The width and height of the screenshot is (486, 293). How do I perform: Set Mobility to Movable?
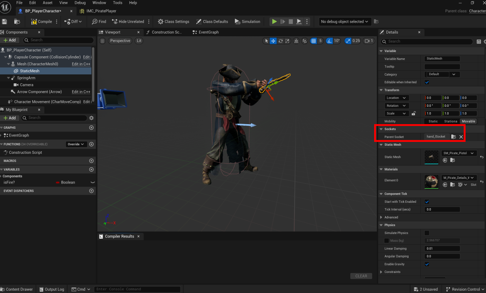pos(468,121)
